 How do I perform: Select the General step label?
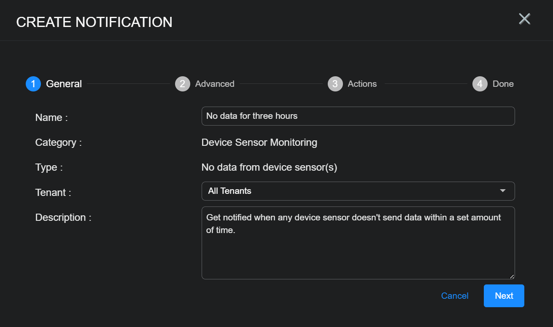[x=64, y=84]
